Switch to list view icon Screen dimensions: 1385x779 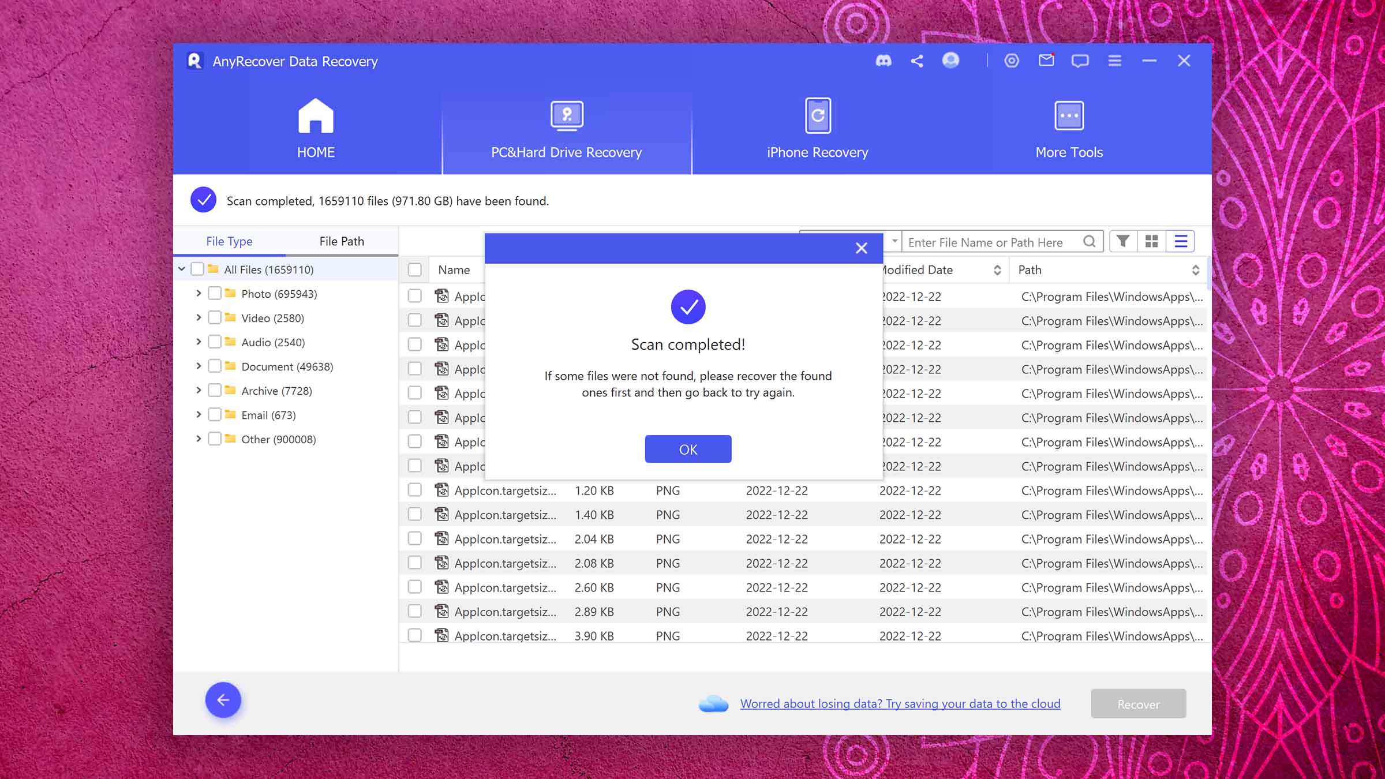click(1181, 241)
